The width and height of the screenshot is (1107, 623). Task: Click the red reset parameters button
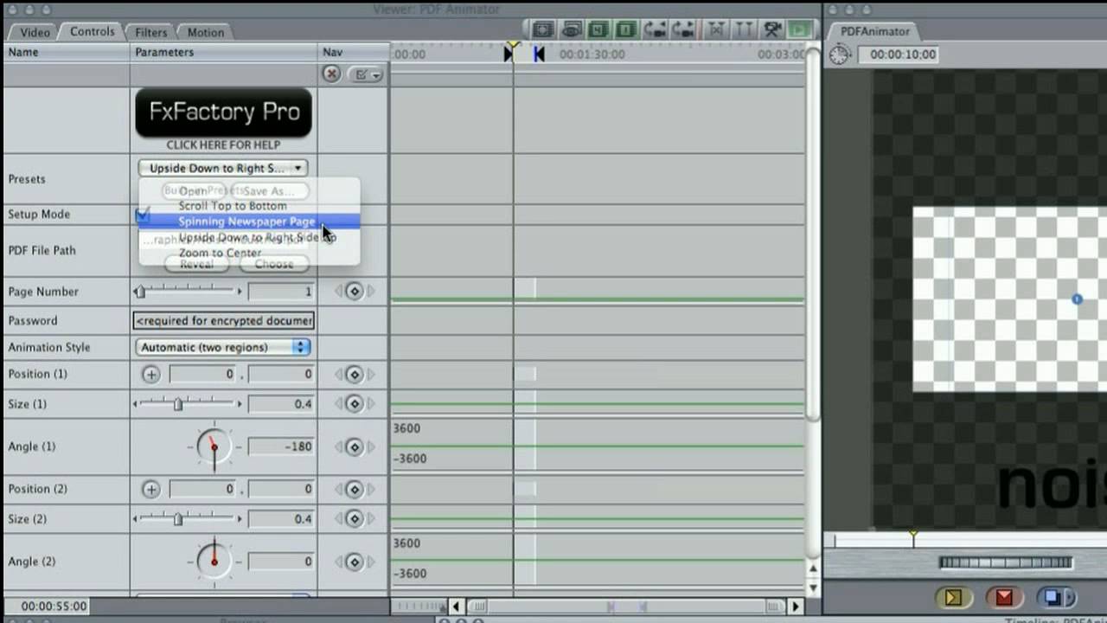coord(331,74)
